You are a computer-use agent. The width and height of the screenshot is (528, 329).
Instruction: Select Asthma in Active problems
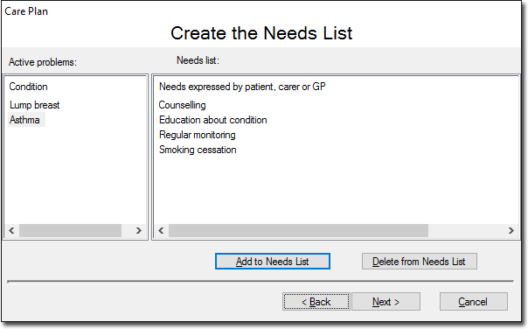(x=26, y=120)
